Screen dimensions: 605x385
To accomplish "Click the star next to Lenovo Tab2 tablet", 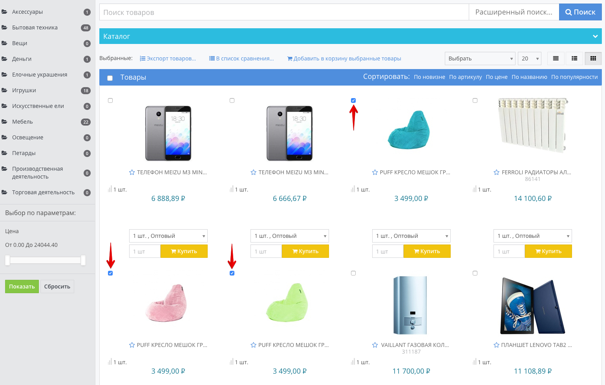I will [x=496, y=345].
